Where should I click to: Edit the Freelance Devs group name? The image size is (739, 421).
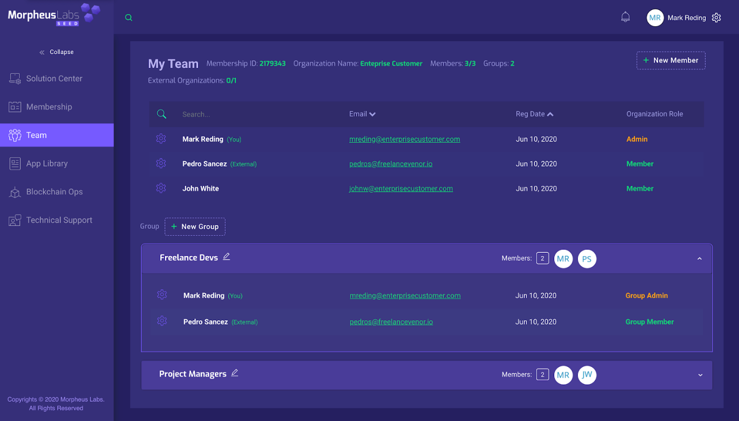(226, 257)
